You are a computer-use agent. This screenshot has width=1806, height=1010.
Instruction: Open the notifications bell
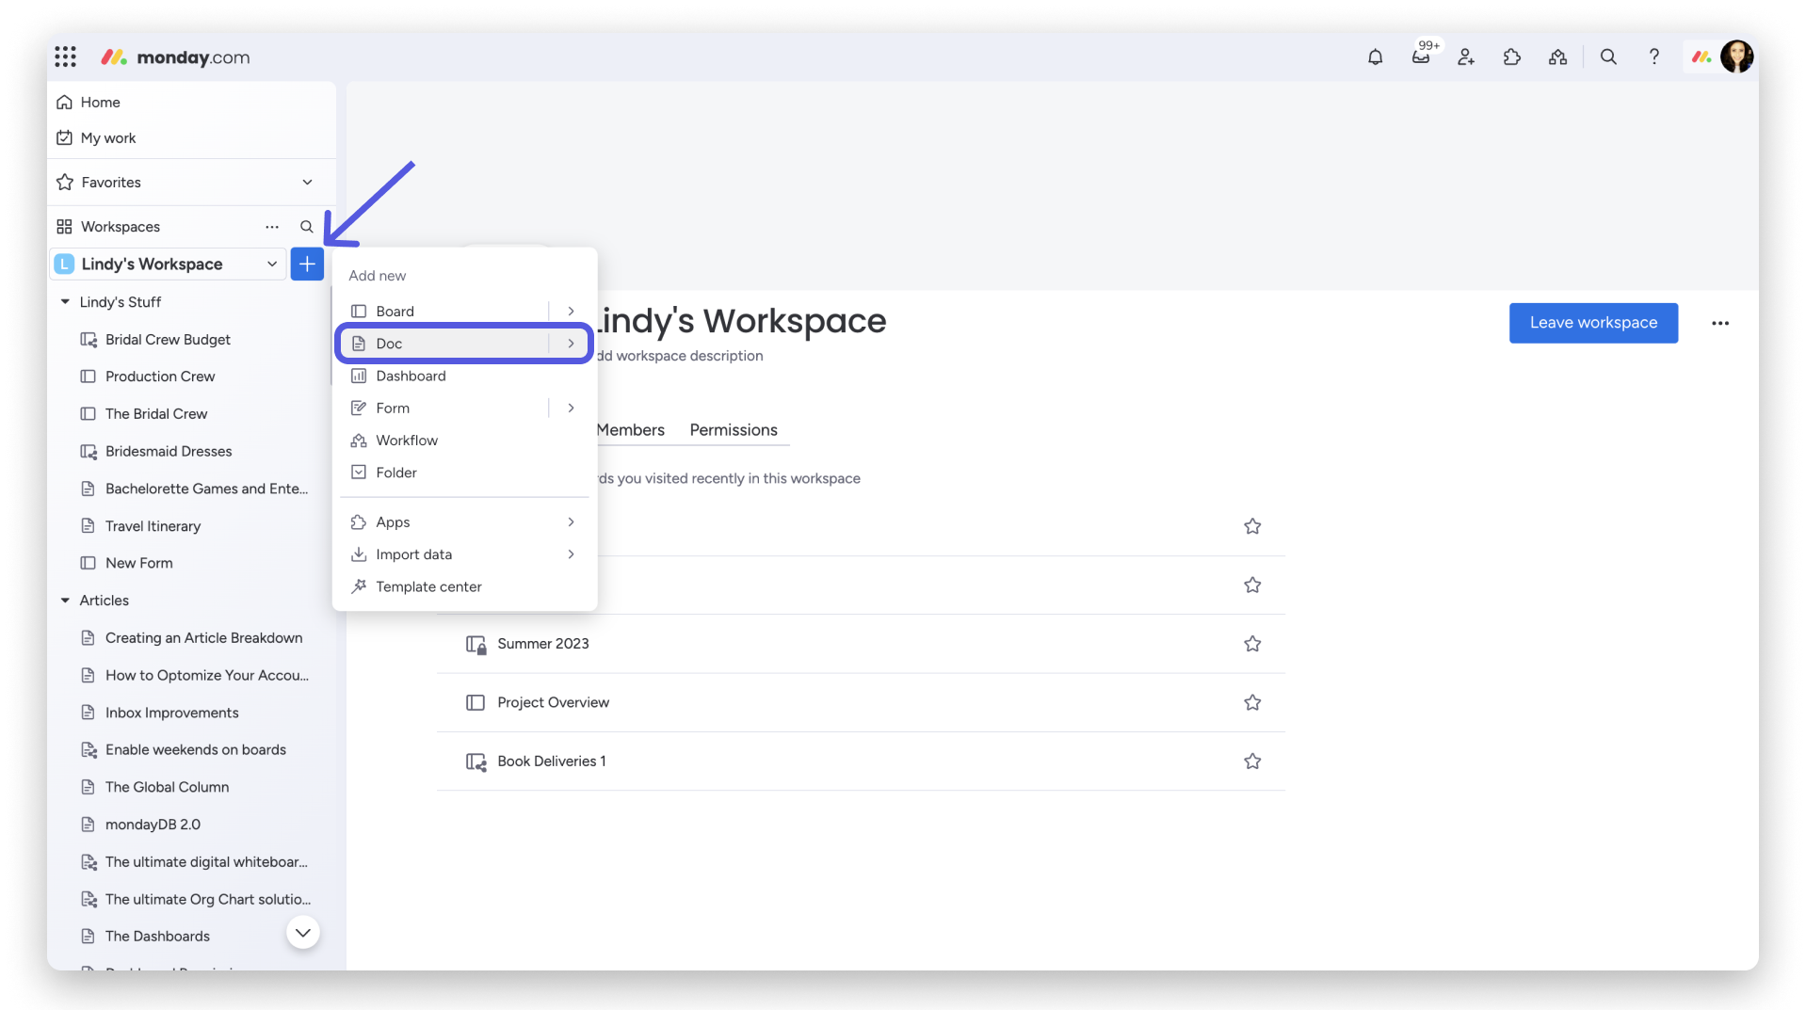[1375, 57]
